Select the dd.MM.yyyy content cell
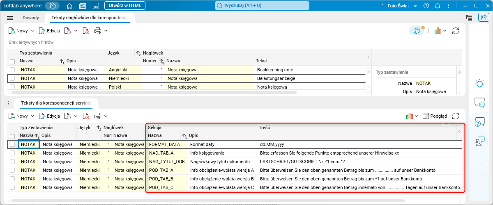 tap(361, 144)
